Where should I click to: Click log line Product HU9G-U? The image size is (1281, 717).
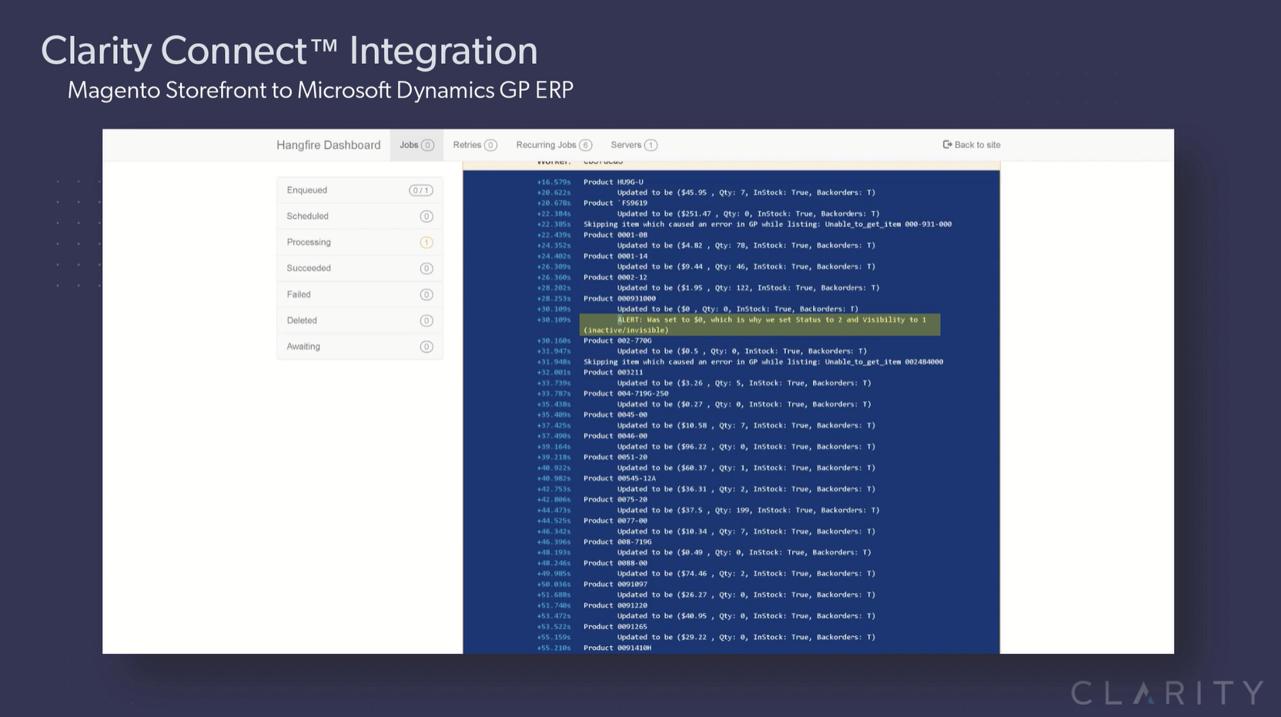point(614,183)
